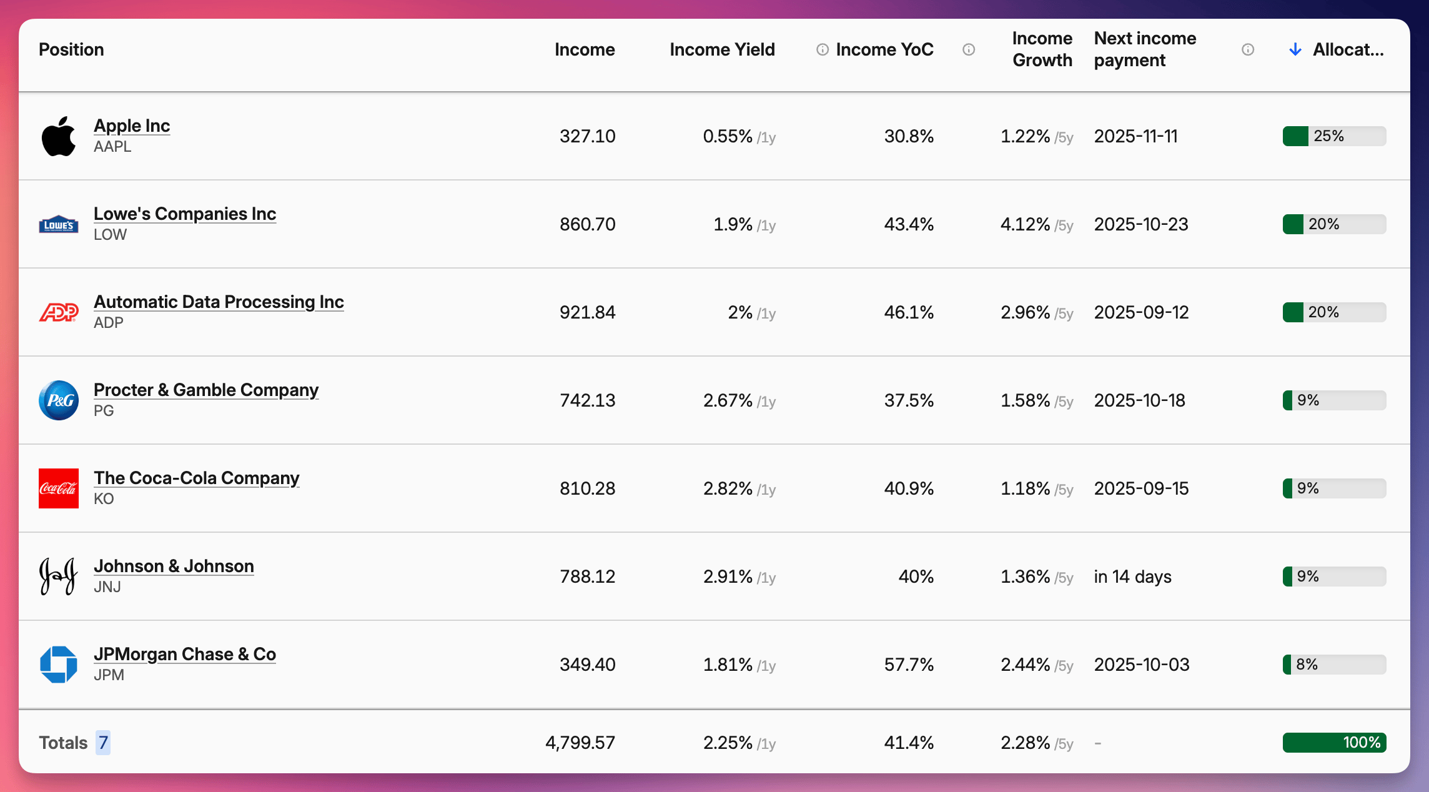Click the JPM ticker symbol
Image resolution: width=1429 pixels, height=792 pixels.
point(109,675)
